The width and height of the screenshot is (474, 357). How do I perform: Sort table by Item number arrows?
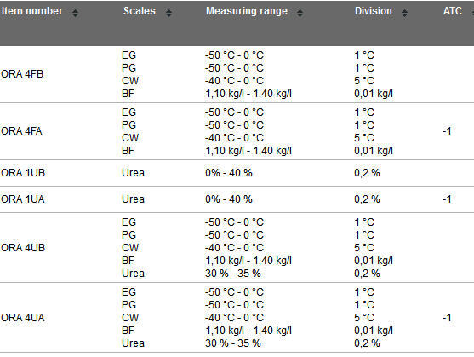click(x=75, y=13)
